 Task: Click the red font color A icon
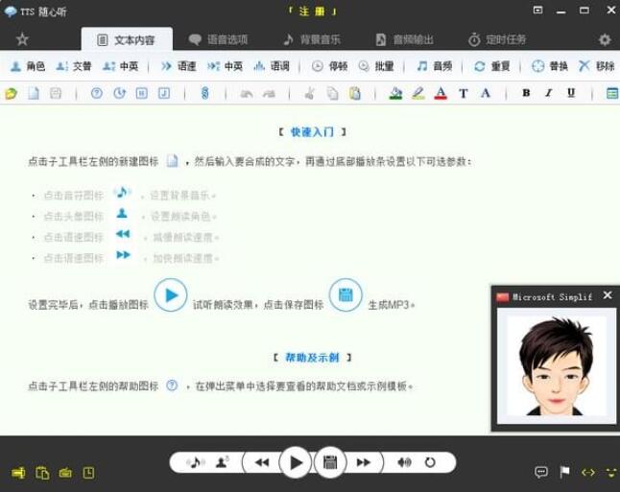pos(441,93)
